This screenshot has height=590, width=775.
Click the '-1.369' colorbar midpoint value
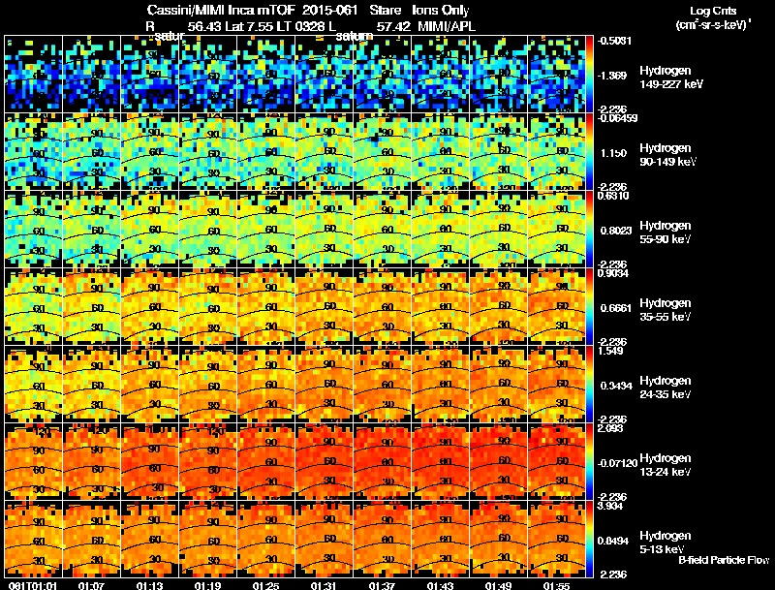tap(612, 76)
